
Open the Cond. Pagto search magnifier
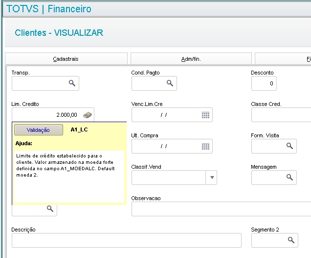[x=170, y=83]
